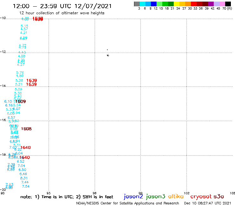Select the yellow swatch in the color scale
Image resolution: width=235 pixels, height=206 pixels.
pyautogui.click(x=177, y=4)
